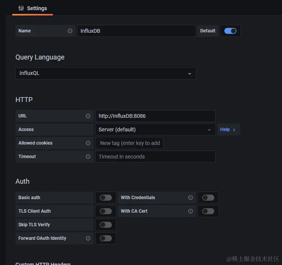
Task: Open the Query Language dropdown showing InfluxQL
Action: click(x=106, y=73)
